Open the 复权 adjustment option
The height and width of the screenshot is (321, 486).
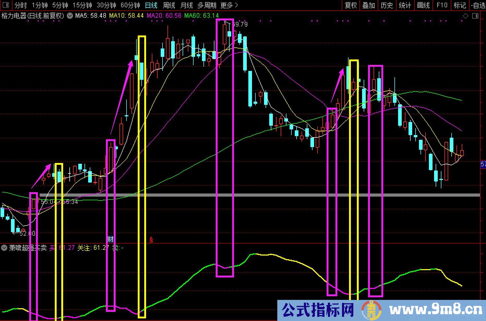[x=351, y=5]
